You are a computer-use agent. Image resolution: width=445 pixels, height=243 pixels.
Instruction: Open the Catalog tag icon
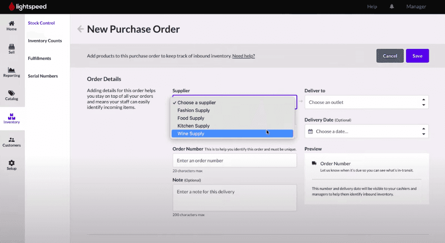coord(11,93)
